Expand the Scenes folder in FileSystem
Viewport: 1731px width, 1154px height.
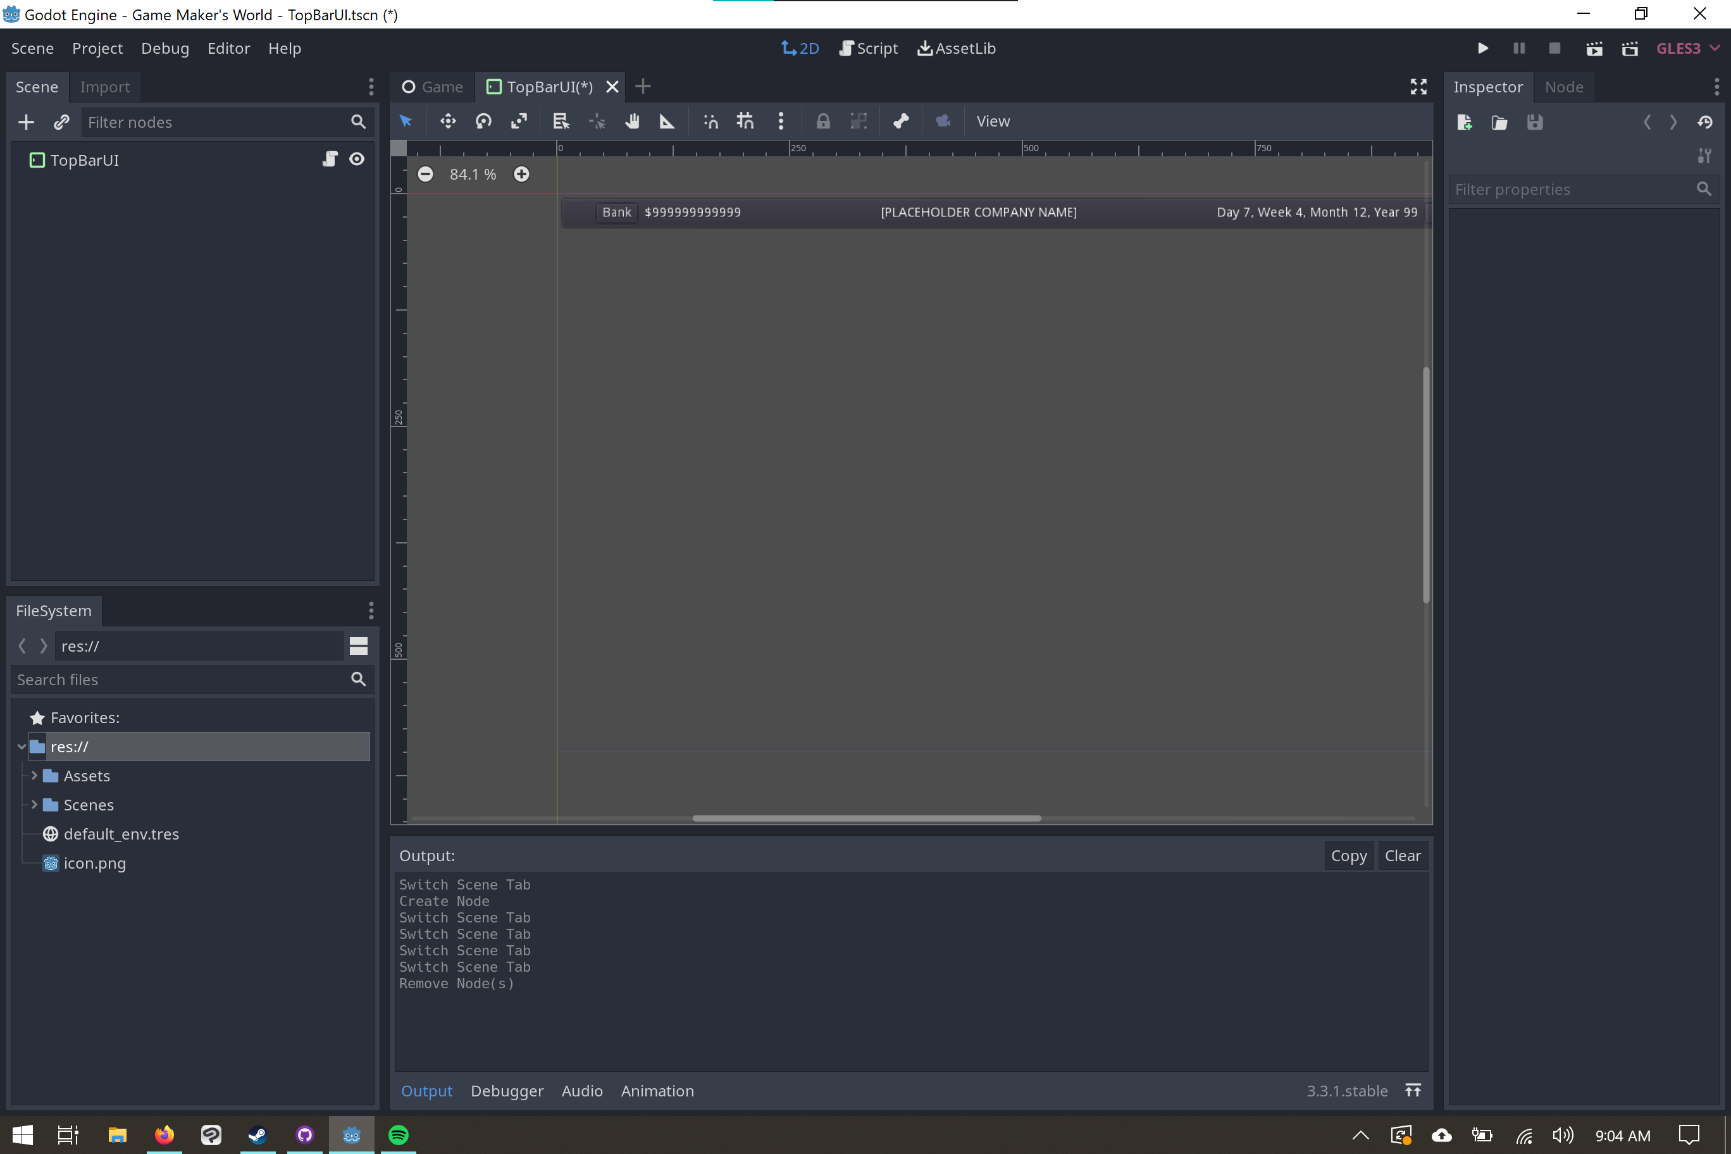click(34, 804)
